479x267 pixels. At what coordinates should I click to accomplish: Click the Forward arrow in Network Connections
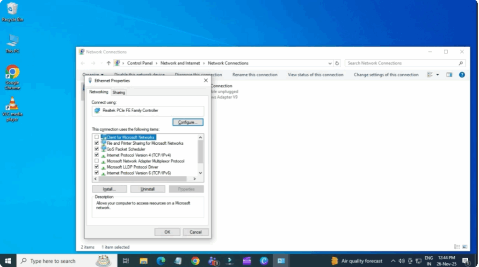pos(93,63)
